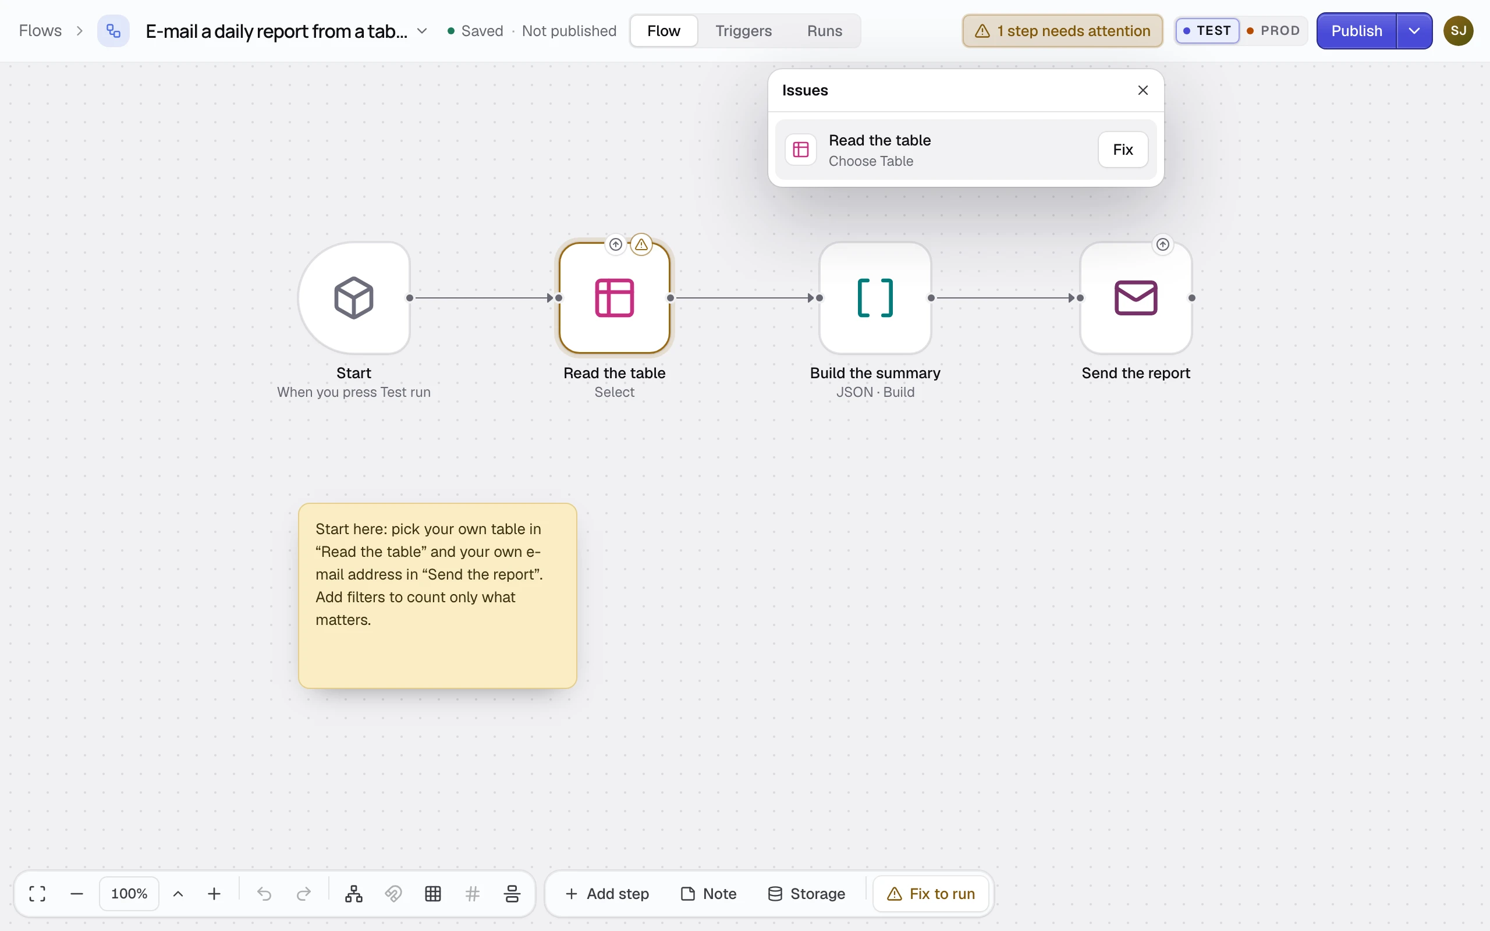This screenshot has width=1490, height=931.
Task: Click the Read the table row in Issues
Action: [x=966, y=150]
